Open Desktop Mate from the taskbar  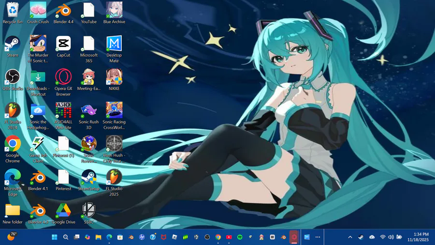307,237
